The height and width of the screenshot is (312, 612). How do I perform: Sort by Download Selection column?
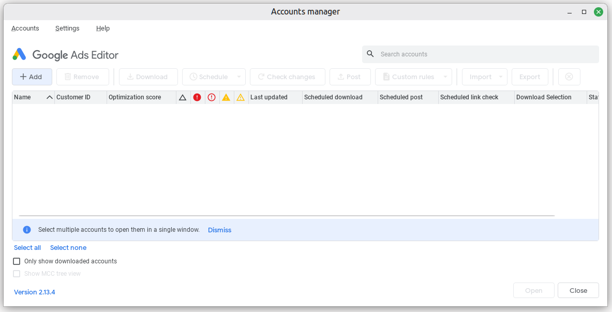[550, 97]
